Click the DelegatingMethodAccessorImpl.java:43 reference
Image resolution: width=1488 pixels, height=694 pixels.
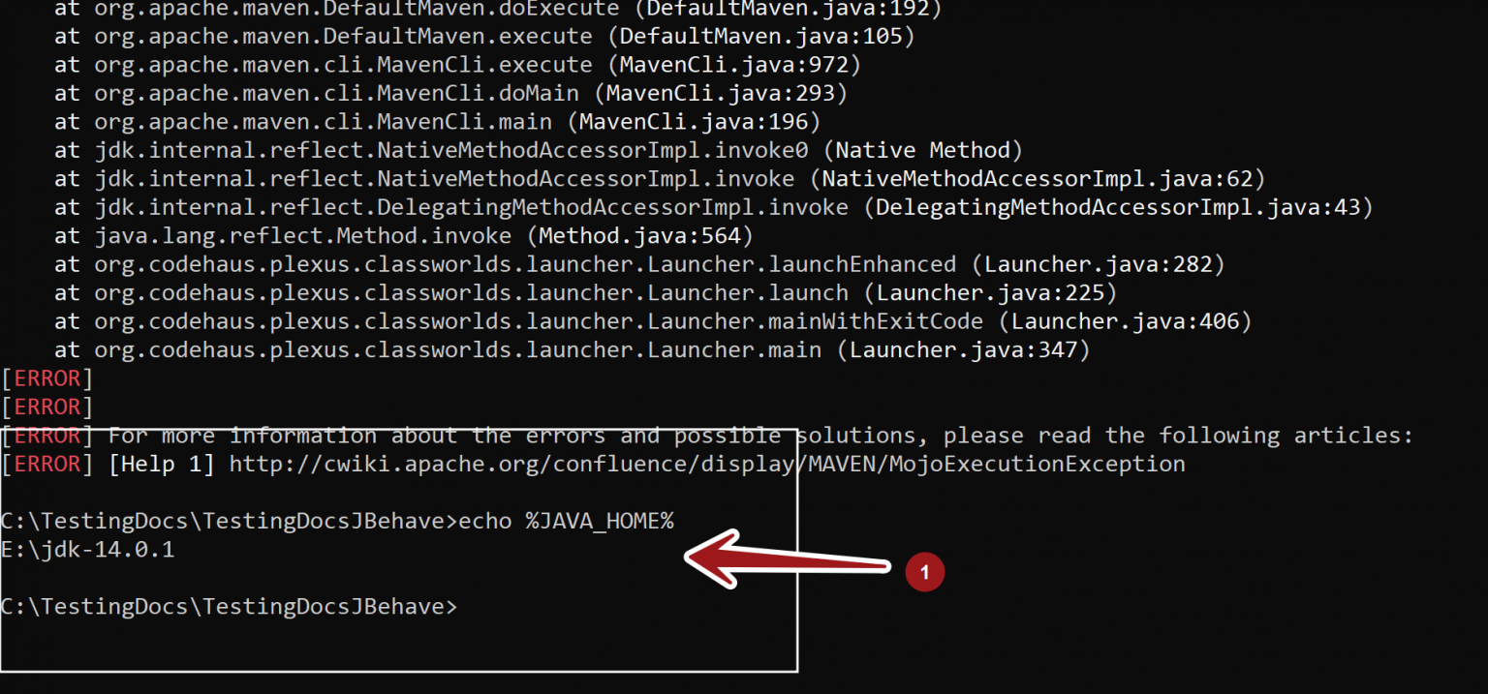coord(1118,207)
